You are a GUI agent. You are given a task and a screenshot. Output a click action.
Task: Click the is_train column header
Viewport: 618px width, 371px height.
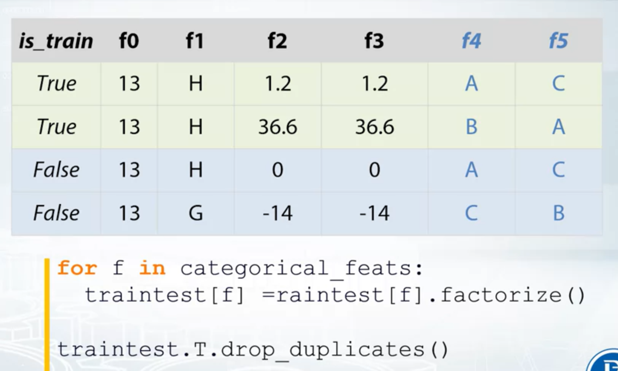(56, 41)
